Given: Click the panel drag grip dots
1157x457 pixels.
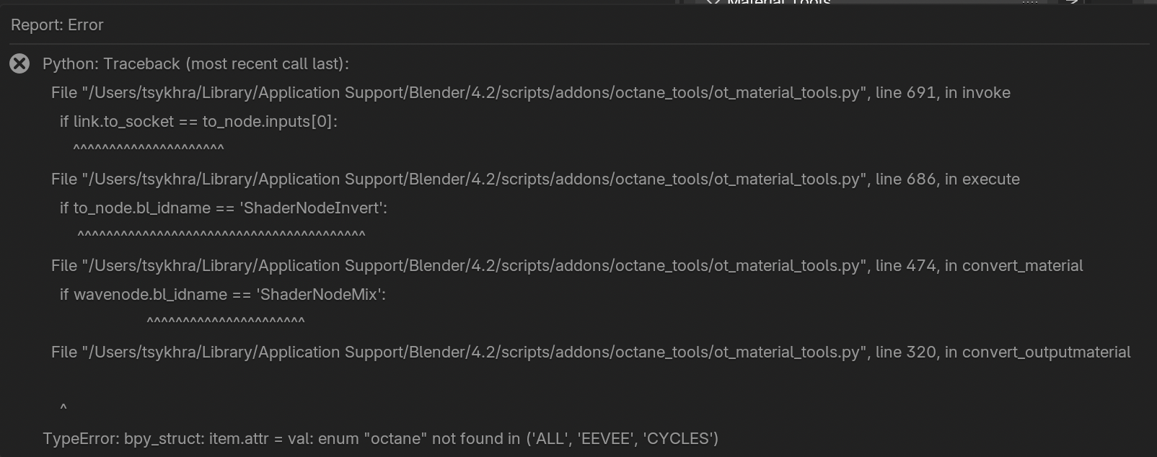Looking at the screenshot, I should pos(1030,2).
